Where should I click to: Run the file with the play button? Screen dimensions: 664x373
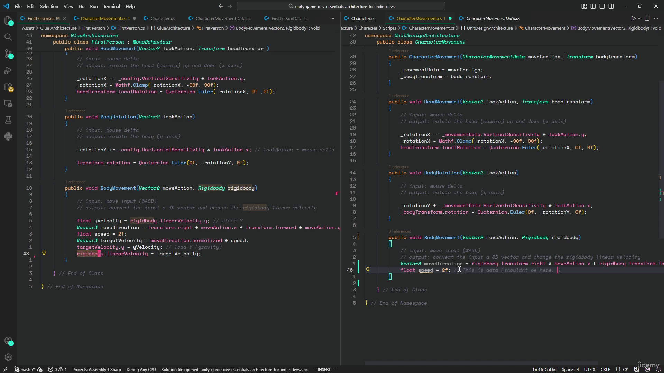click(x=633, y=18)
